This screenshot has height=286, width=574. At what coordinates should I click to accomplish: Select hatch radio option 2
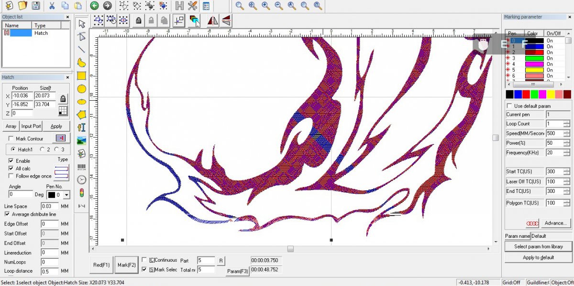pyautogui.click(x=42, y=149)
